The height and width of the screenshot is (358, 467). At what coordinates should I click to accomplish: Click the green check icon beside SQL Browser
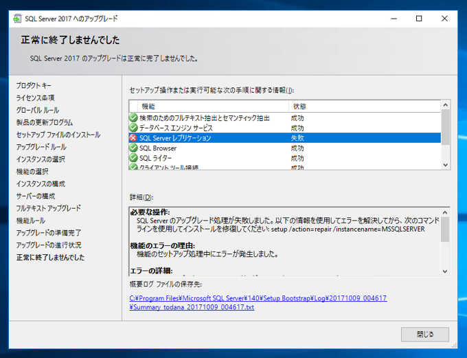(x=133, y=148)
